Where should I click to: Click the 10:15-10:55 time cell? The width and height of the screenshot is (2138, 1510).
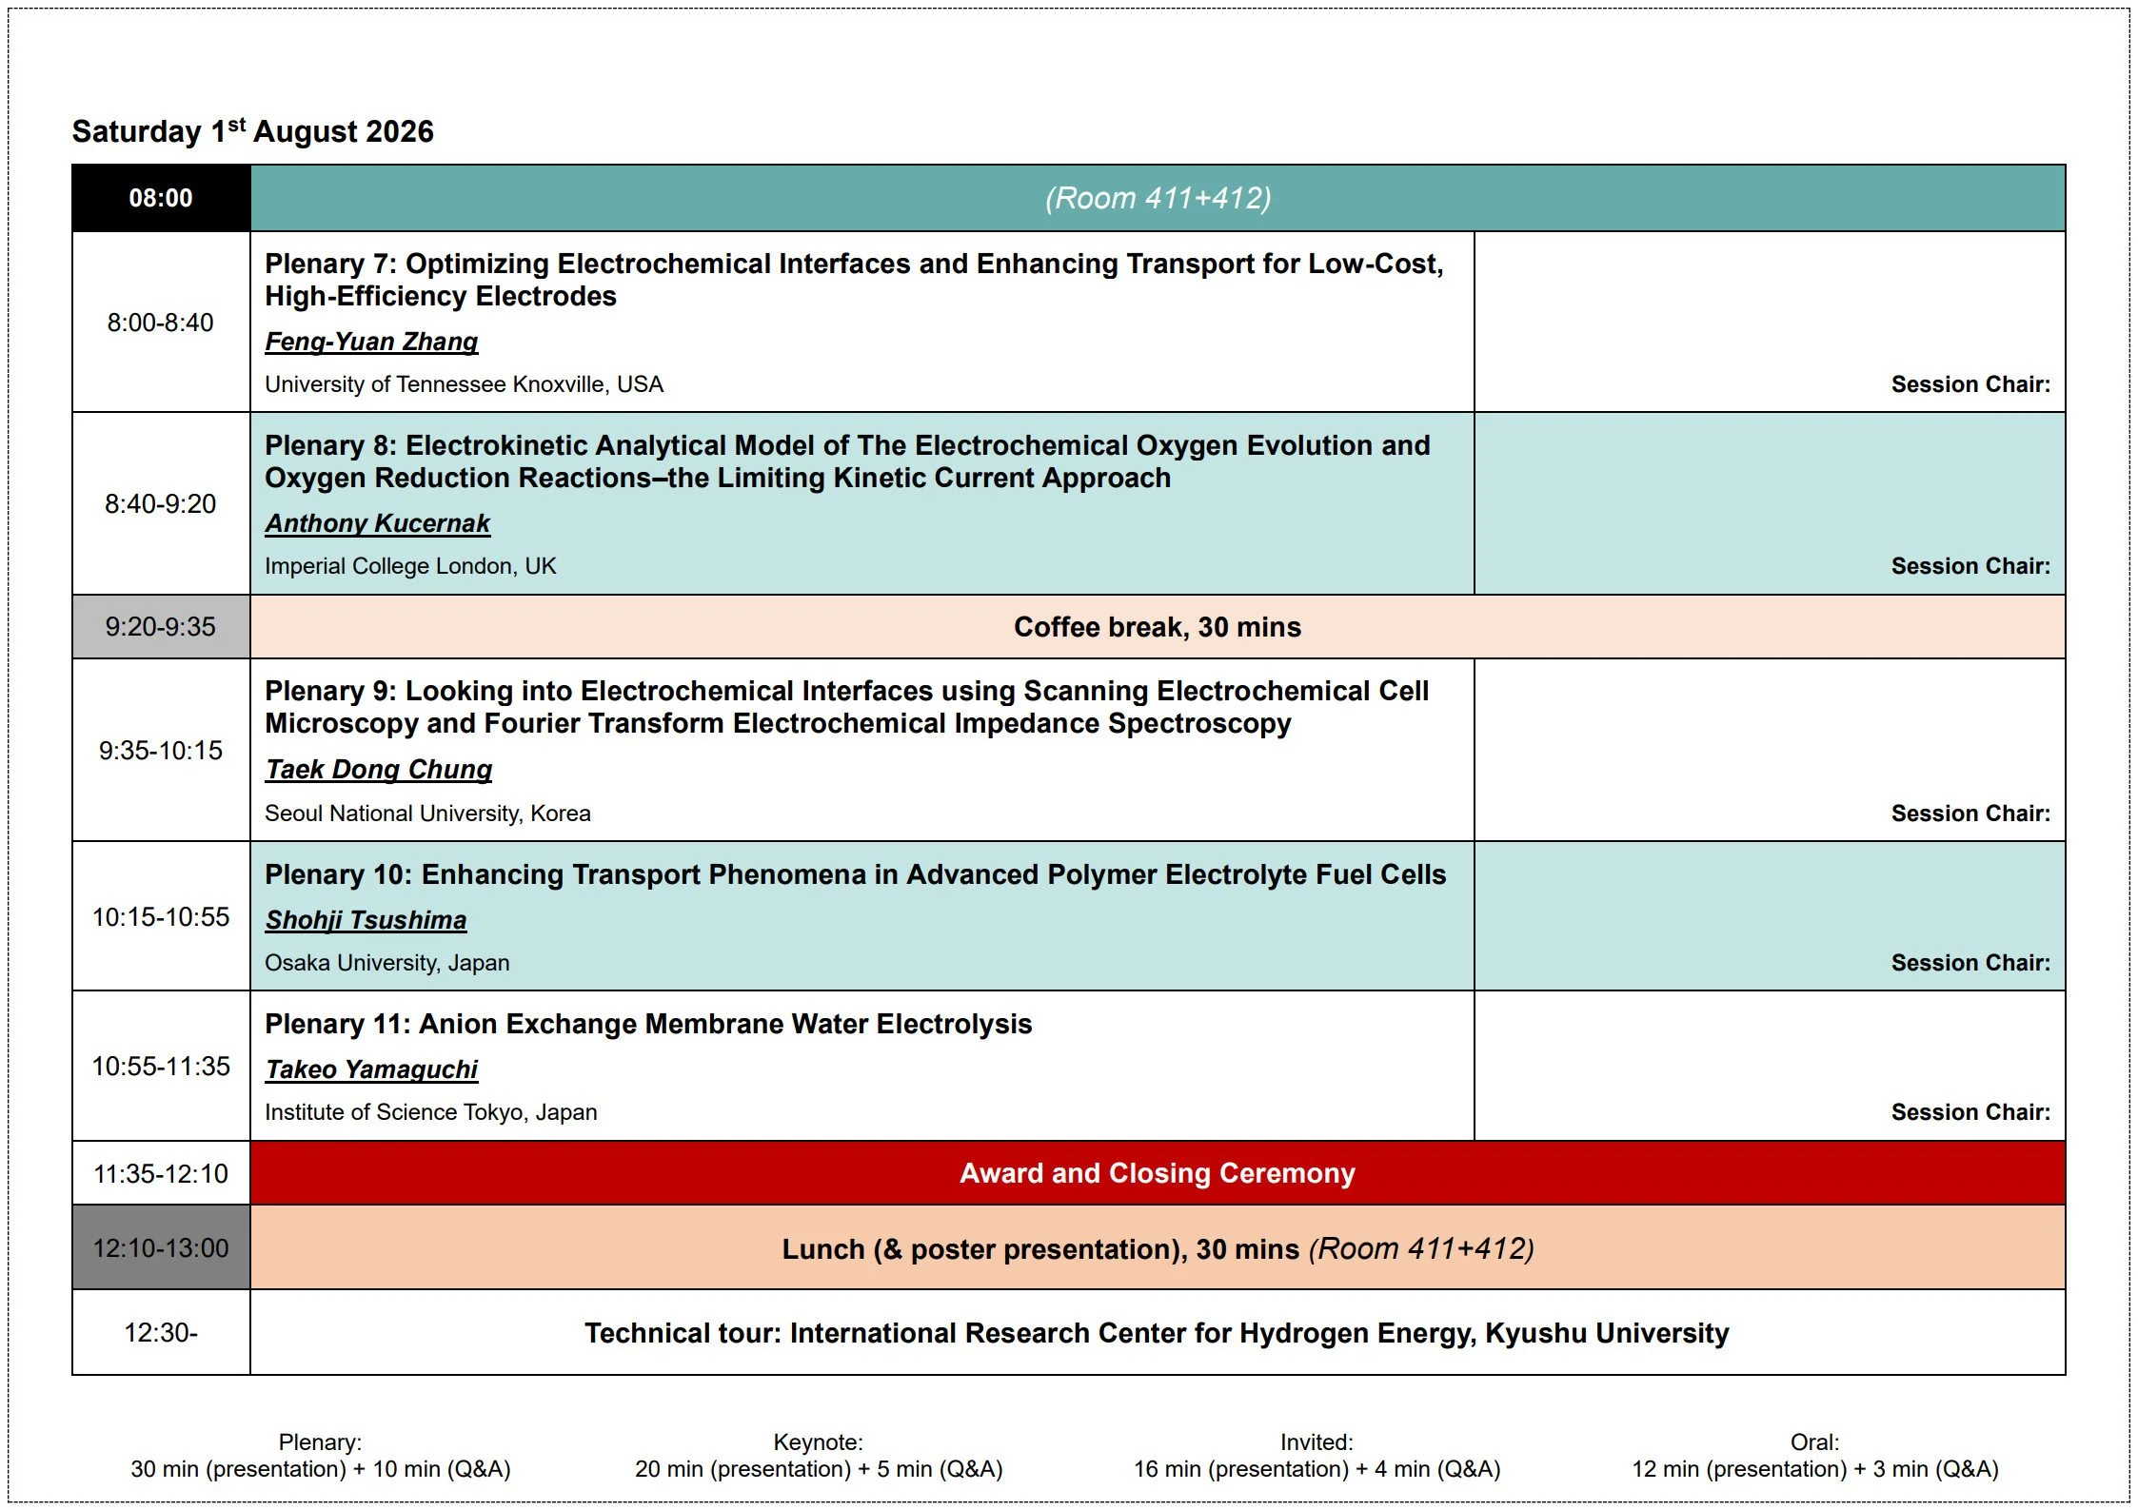[161, 917]
